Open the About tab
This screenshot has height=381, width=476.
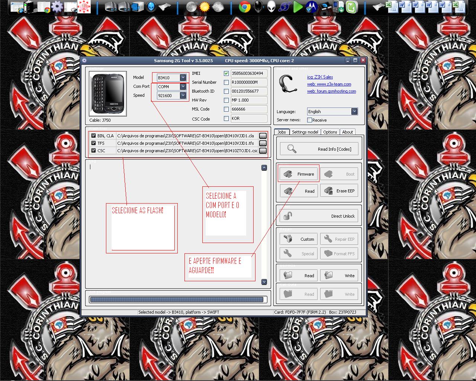click(348, 132)
